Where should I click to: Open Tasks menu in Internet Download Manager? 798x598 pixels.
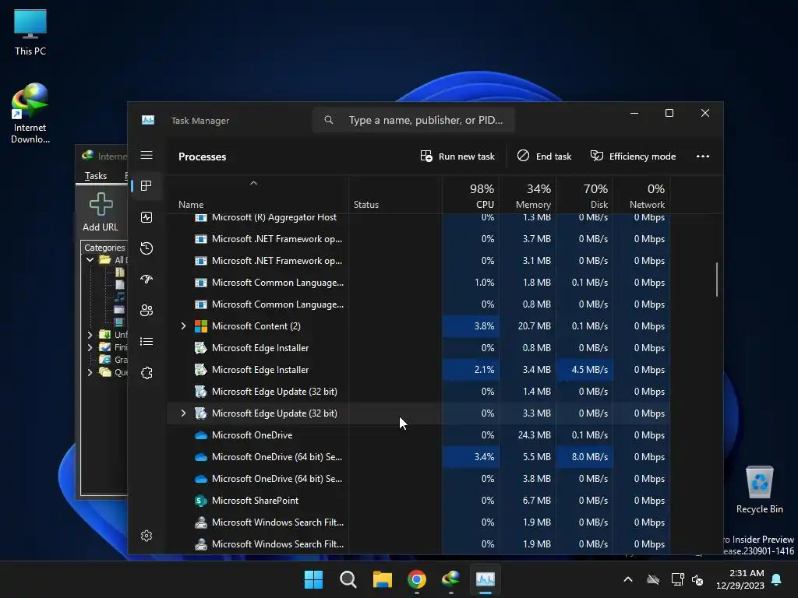[96, 176]
